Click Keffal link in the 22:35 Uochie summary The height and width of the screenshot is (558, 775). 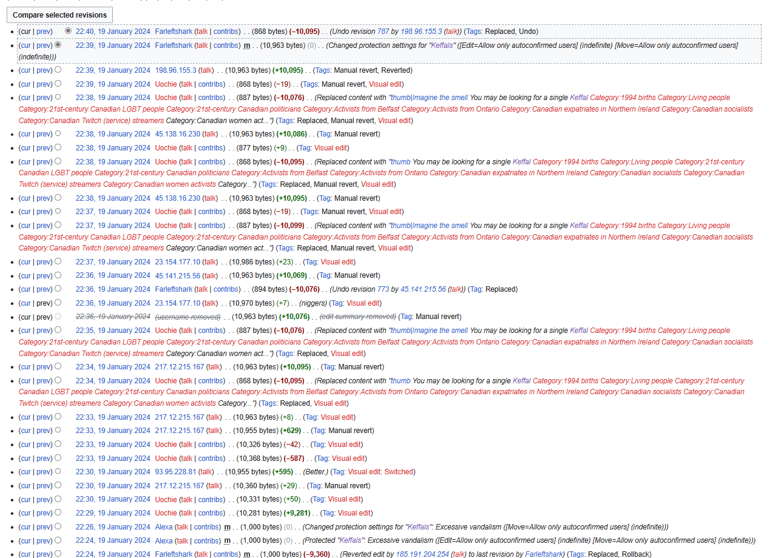point(579,331)
